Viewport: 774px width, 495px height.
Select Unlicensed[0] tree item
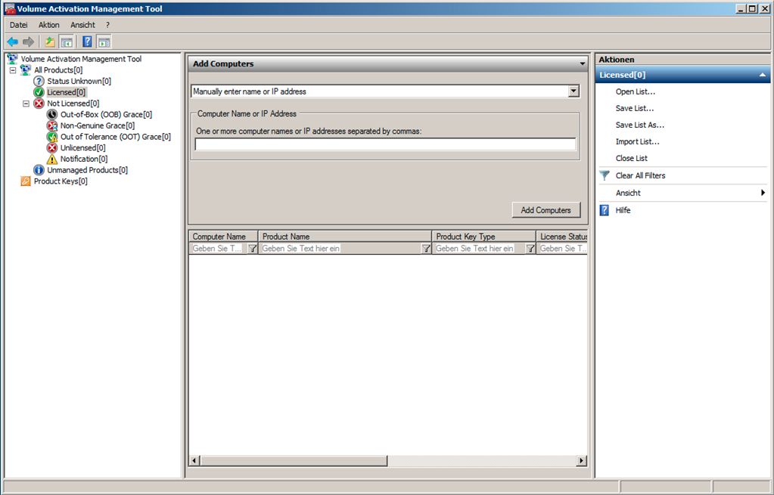point(83,148)
